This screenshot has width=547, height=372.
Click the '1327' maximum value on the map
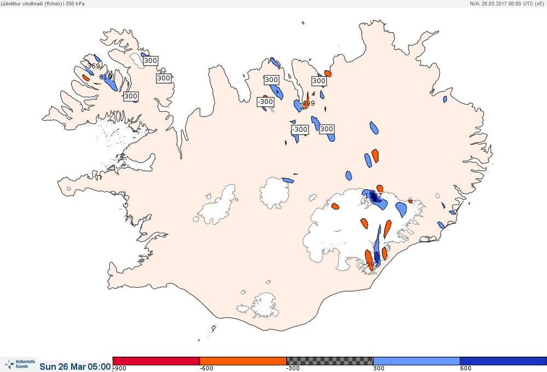tap(373, 196)
